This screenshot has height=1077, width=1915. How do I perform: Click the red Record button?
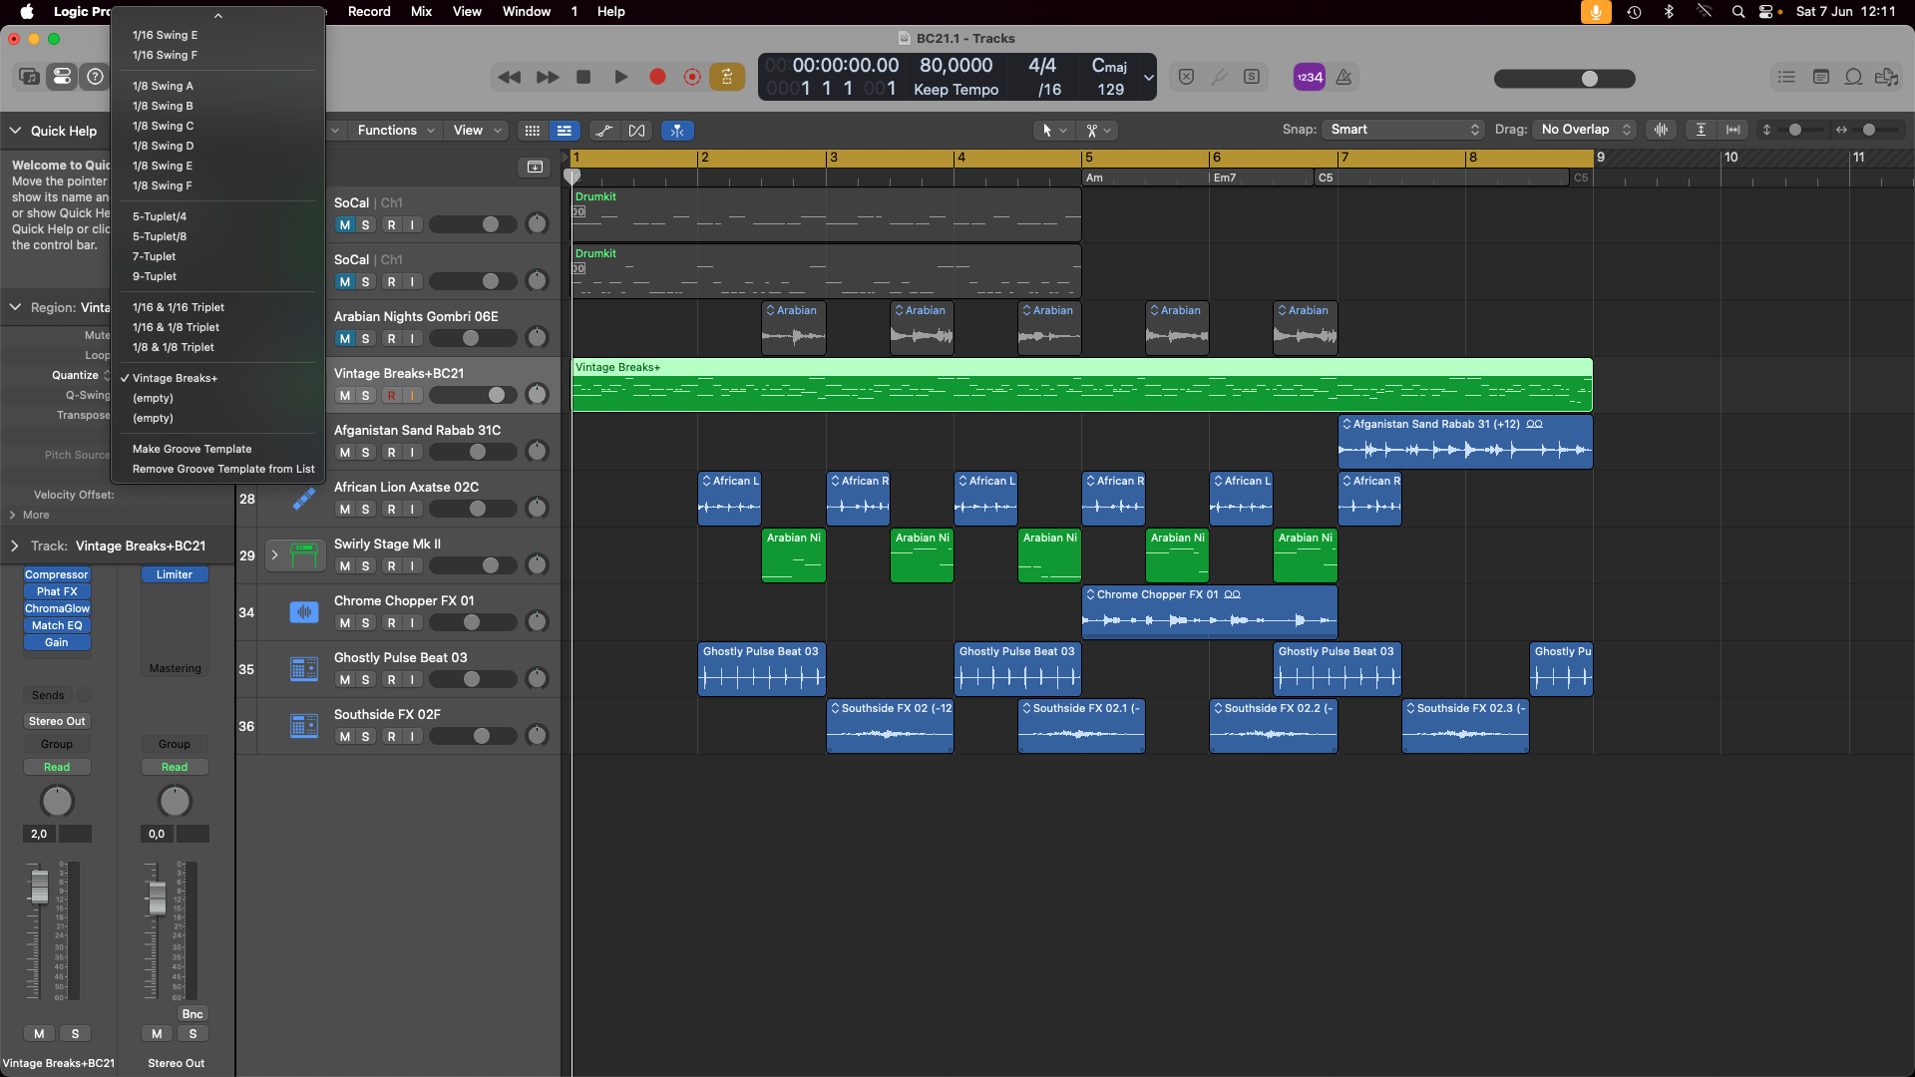pyautogui.click(x=657, y=77)
